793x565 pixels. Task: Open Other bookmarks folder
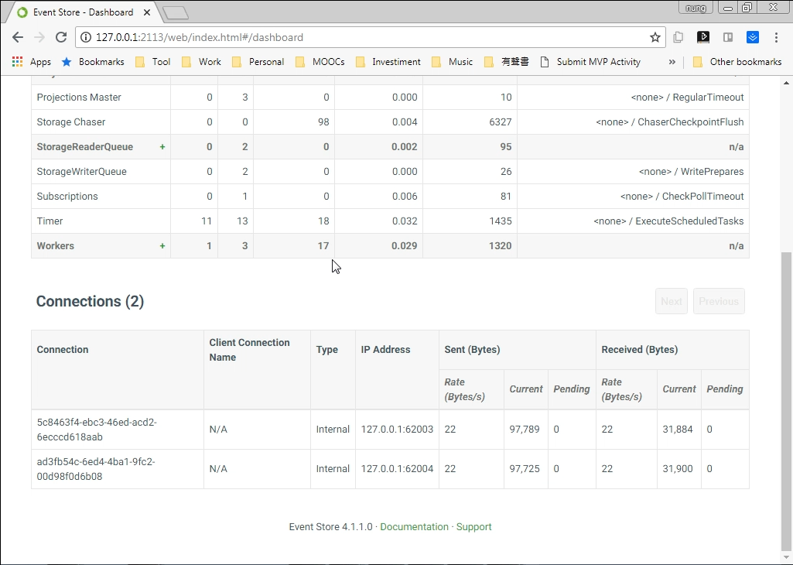click(x=737, y=62)
